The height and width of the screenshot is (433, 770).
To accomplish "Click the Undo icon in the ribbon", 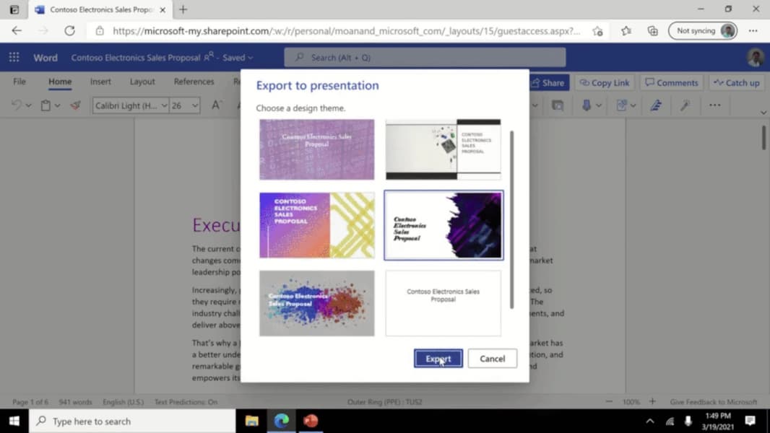I will coord(17,105).
